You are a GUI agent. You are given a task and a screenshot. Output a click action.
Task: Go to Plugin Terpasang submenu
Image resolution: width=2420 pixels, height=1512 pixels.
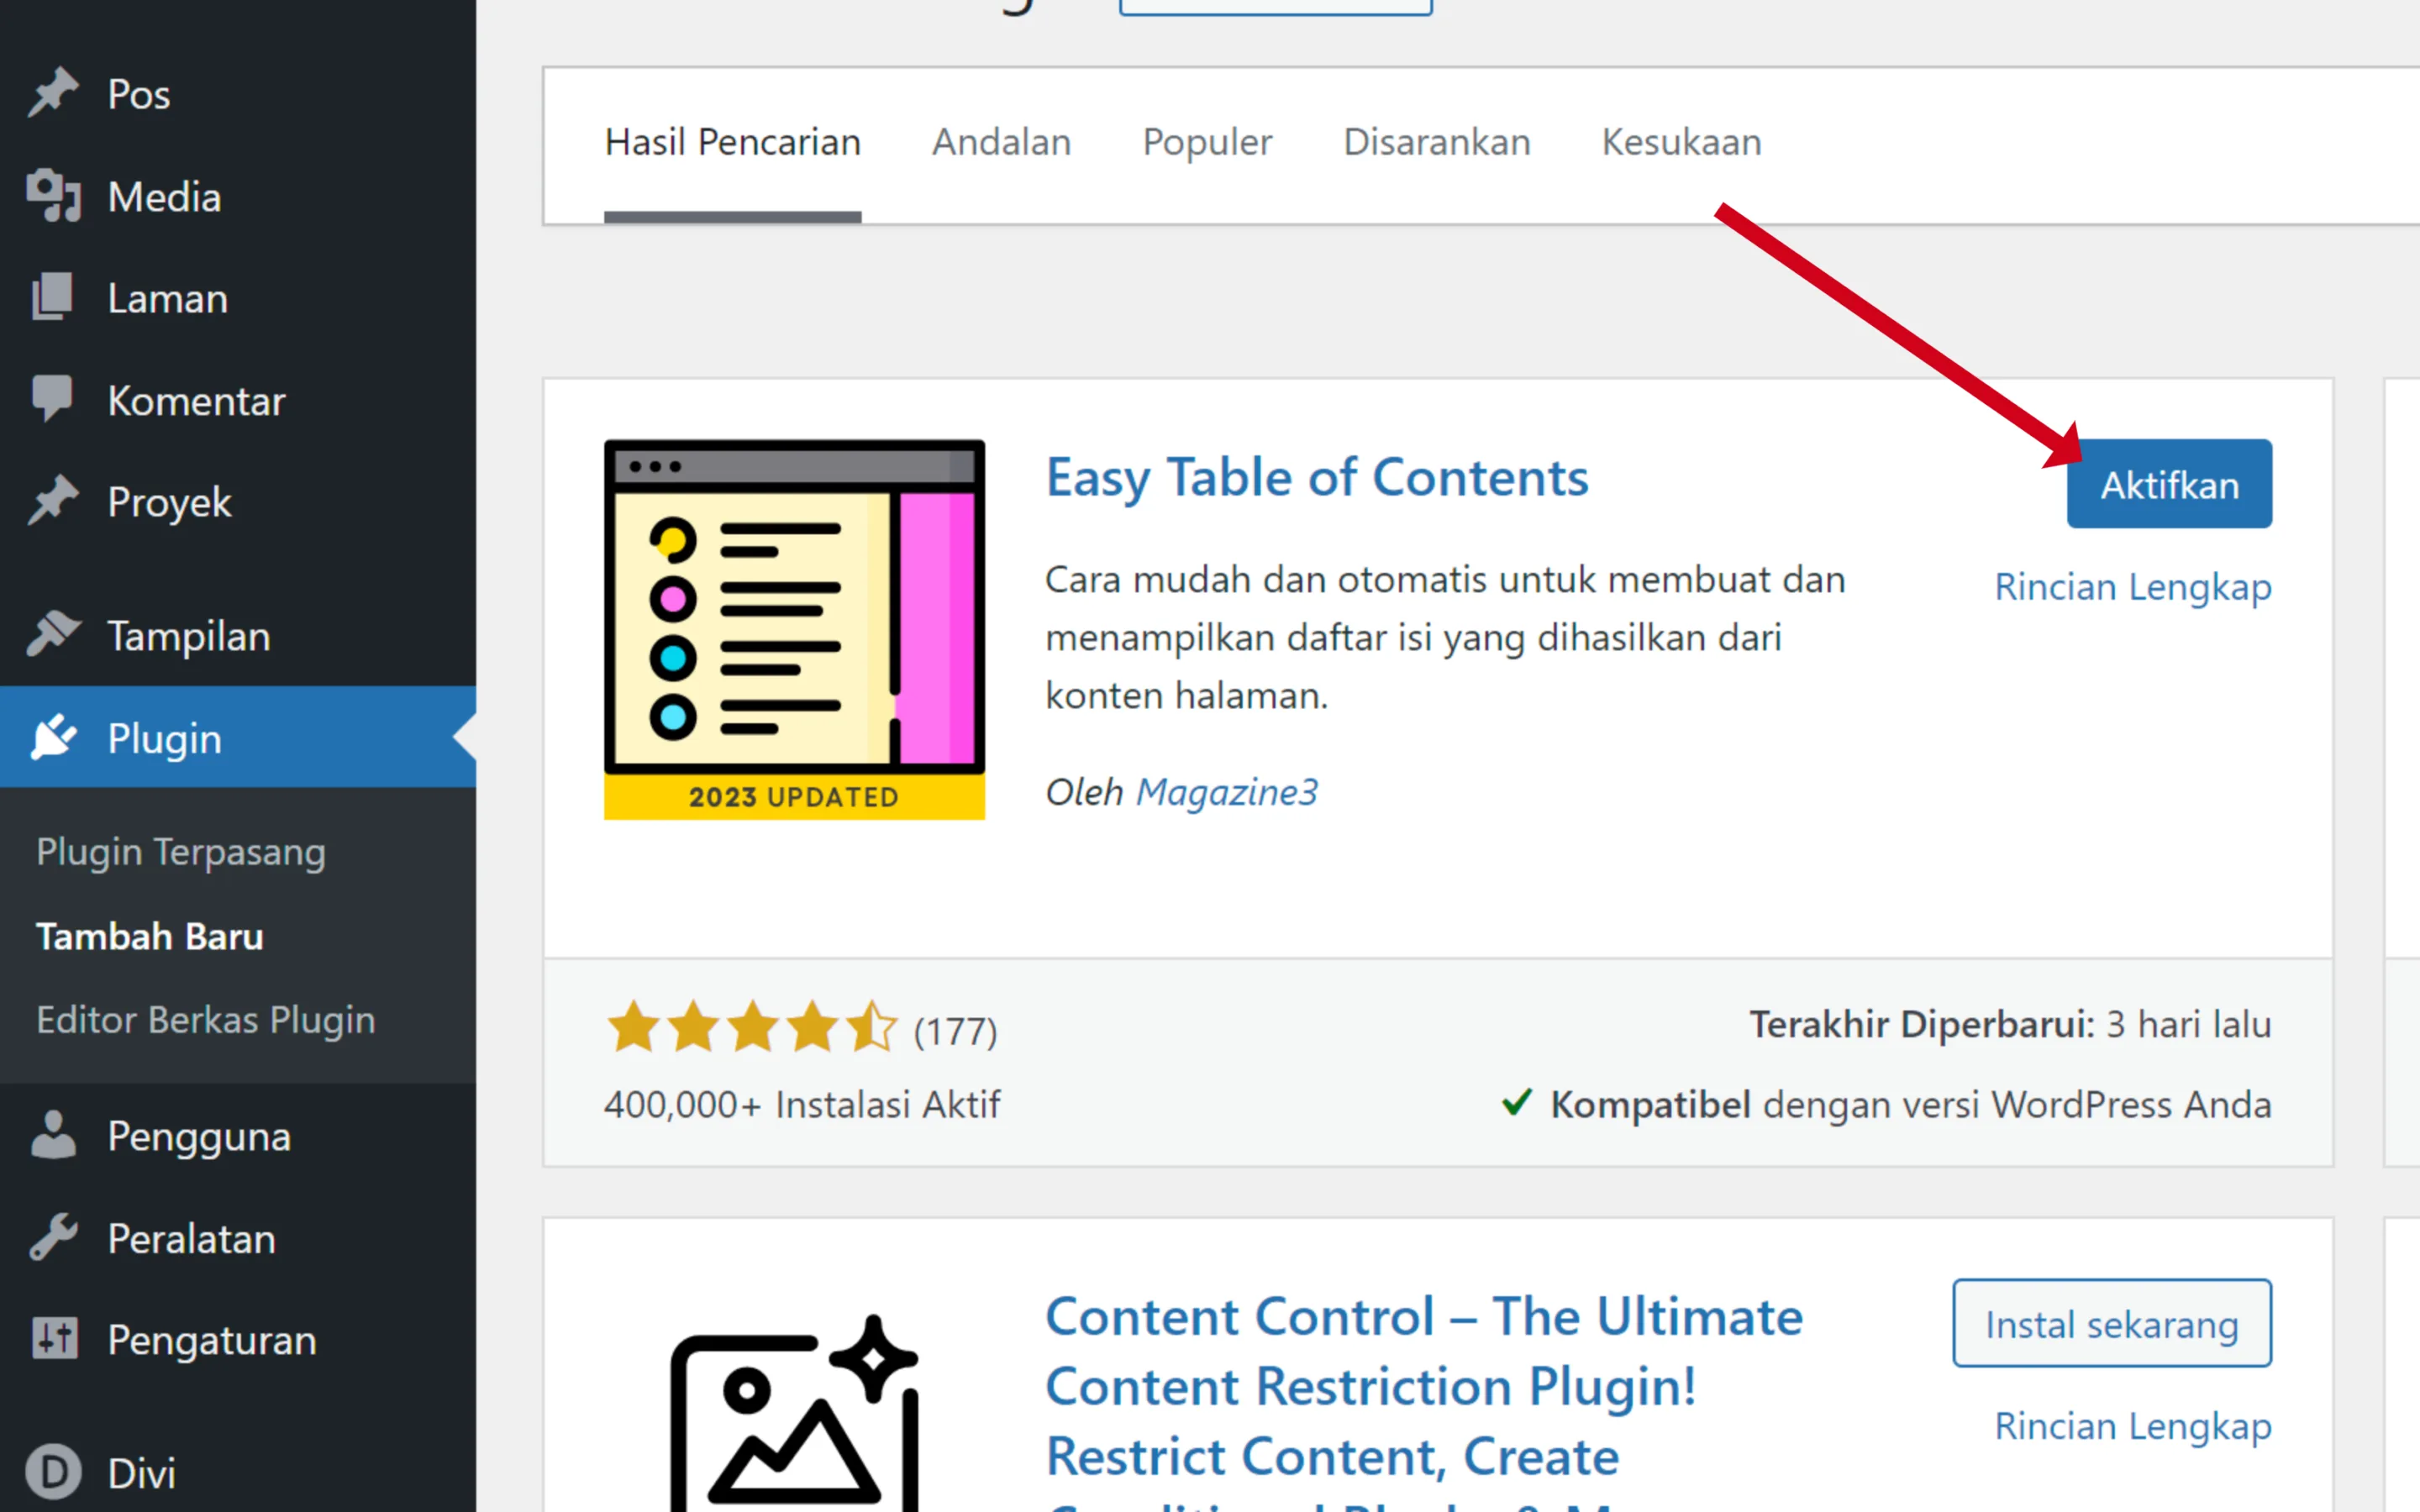pos(181,851)
